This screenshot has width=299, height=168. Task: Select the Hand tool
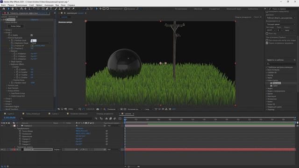click(x=13, y=9)
